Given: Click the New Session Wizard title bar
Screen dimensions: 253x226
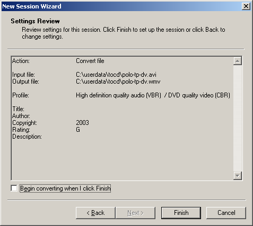Looking at the screenshot, I should (x=121, y=6).
